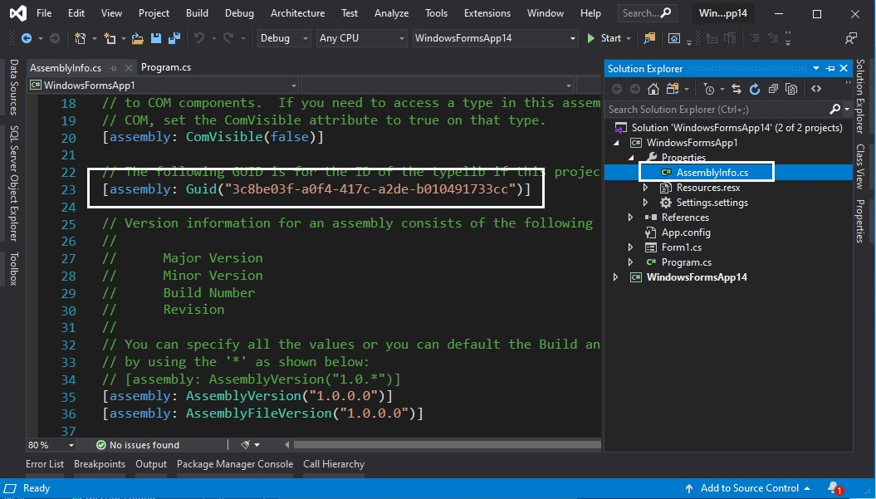
Task: Expand the Form1.cs node
Action: pos(631,247)
